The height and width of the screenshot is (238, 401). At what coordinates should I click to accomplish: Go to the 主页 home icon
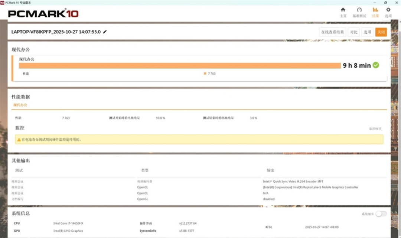point(343,10)
